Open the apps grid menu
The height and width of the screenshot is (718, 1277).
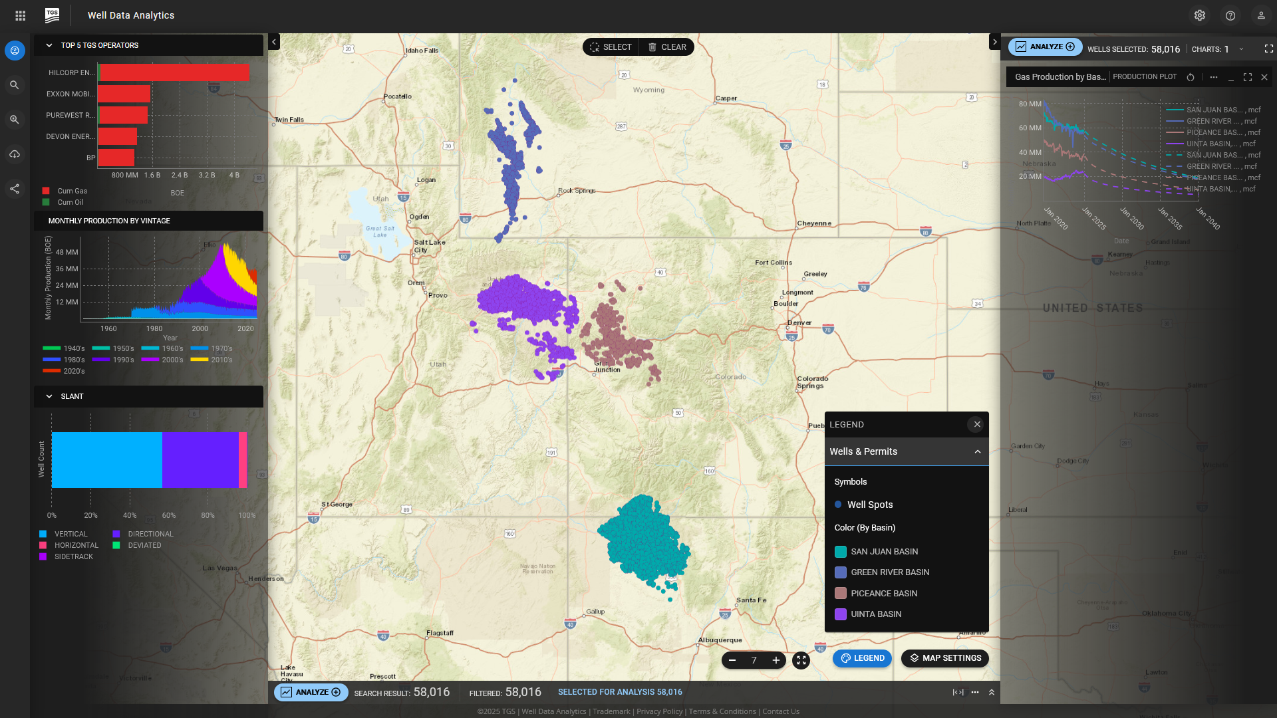coord(21,15)
